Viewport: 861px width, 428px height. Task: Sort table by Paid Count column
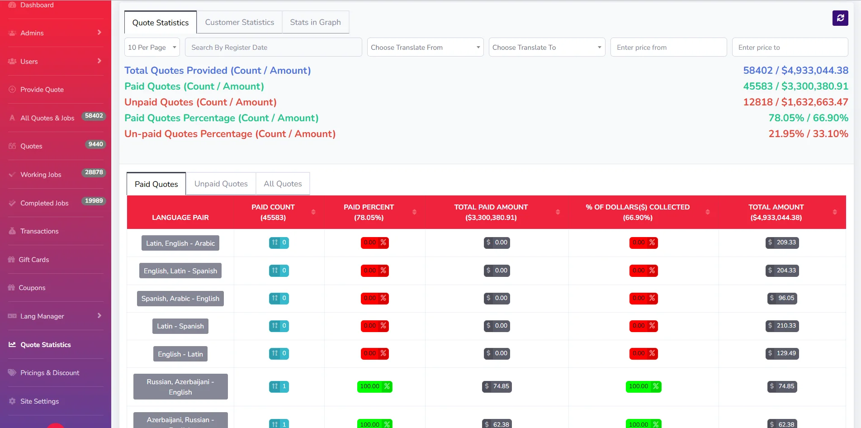(x=313, y=212)
